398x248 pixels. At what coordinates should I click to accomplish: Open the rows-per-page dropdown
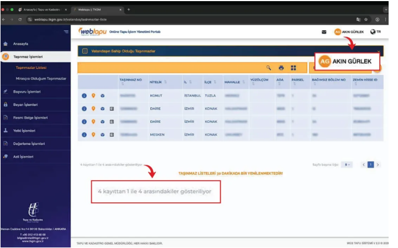[347, 164]
